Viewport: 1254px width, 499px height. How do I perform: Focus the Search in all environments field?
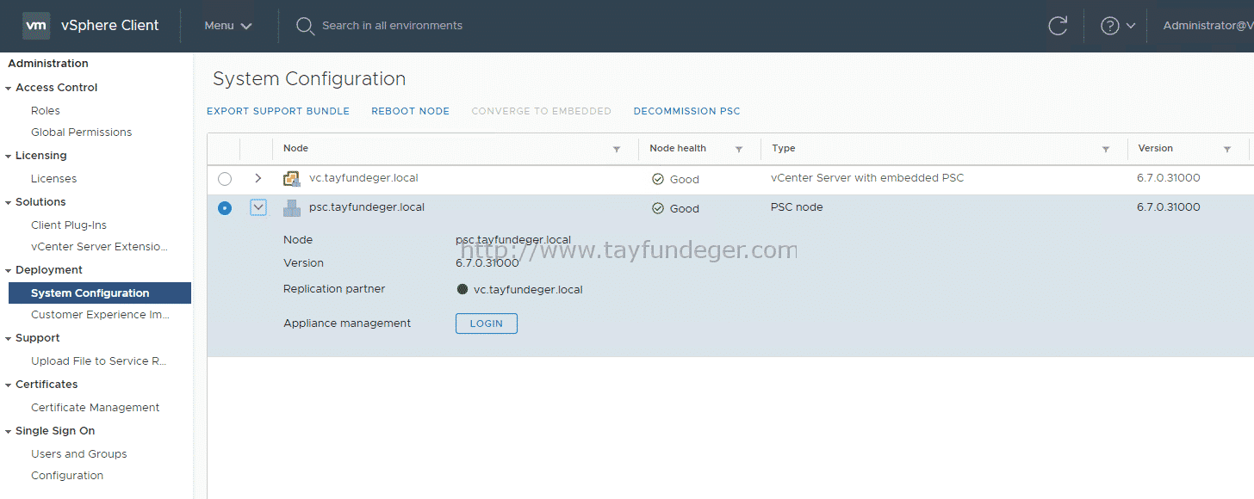point(392,26)
